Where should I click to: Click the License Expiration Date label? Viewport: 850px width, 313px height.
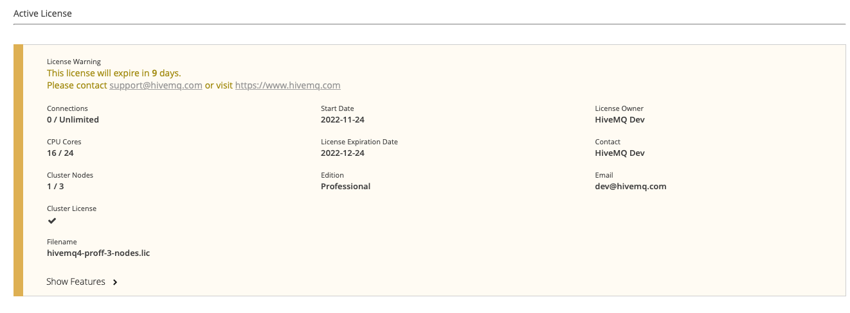coord(359,142)
